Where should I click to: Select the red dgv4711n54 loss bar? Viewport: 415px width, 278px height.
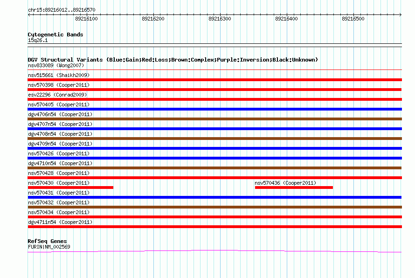coord(214,227)
